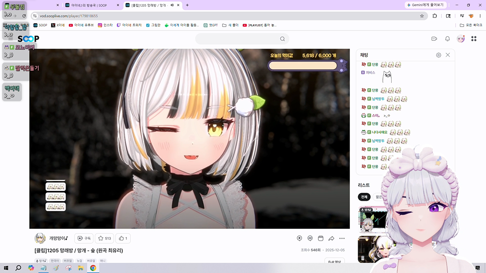Open Windows taskbar search

[x=18, y=268]
